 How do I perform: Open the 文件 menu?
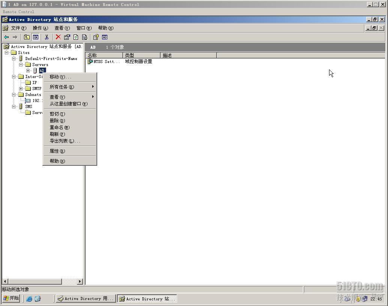[x=18, y=28]
